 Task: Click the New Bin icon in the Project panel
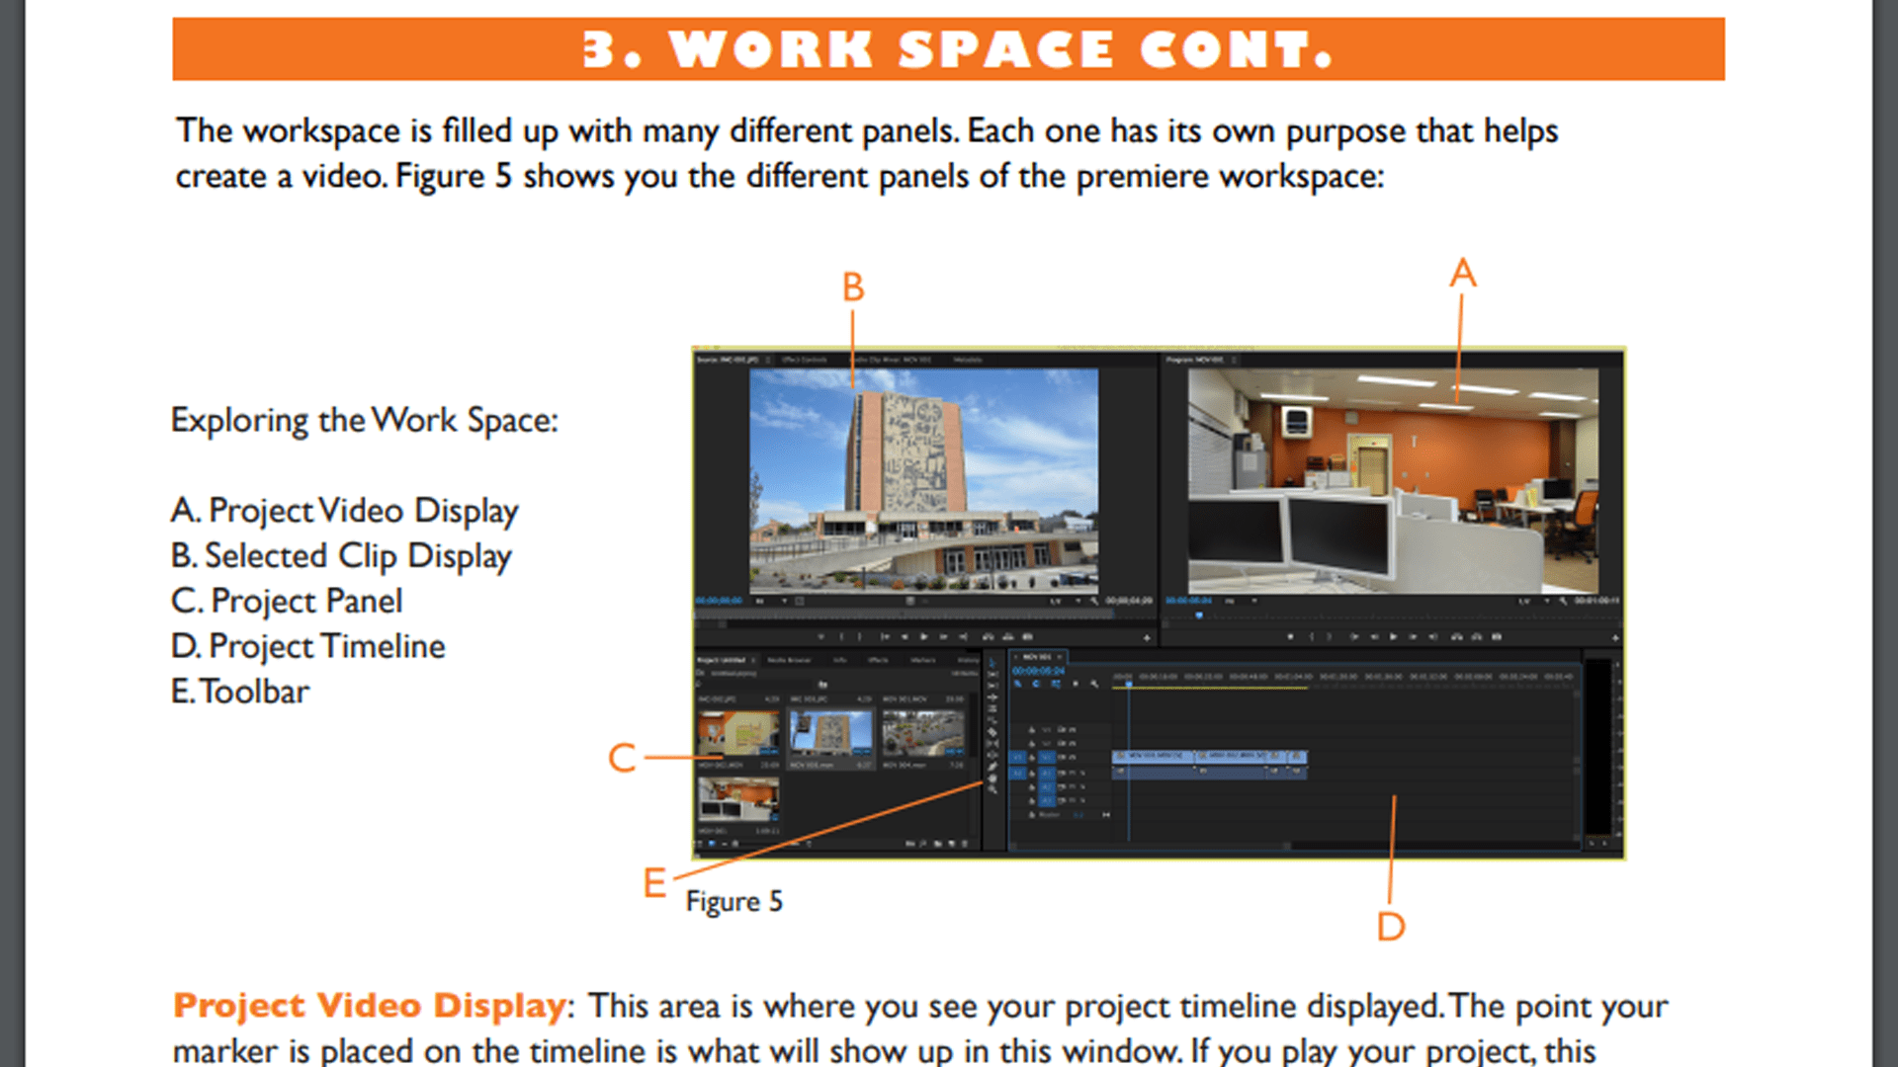[939, 844]
